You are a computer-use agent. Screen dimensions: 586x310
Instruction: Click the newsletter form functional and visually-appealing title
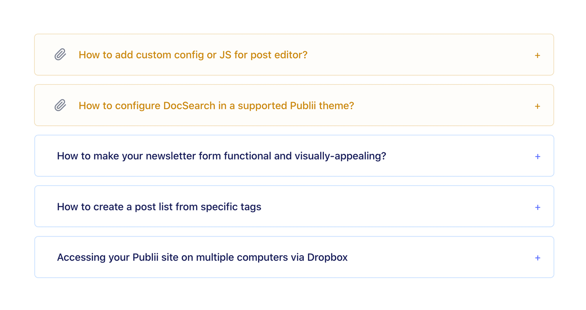pos(221,156)
